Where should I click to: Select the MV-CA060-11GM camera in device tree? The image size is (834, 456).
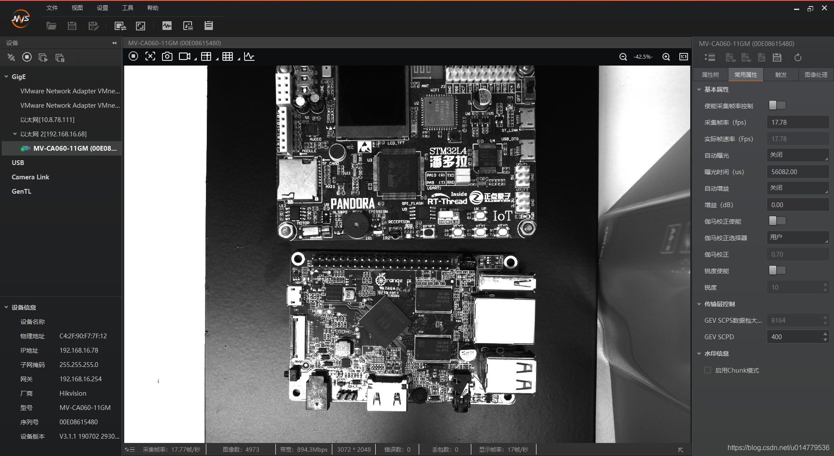click(62, 148)
